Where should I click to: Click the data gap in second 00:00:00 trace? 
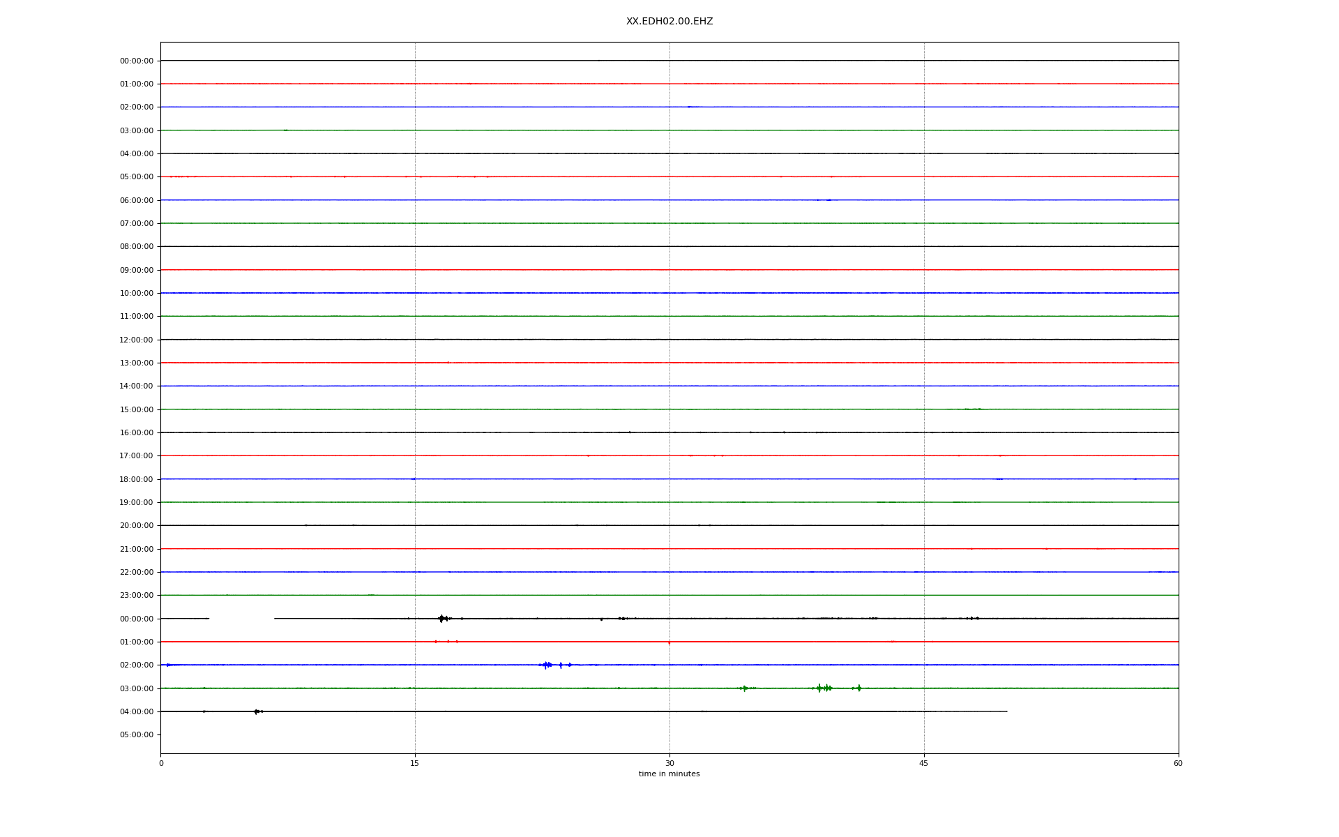[241, 619]
